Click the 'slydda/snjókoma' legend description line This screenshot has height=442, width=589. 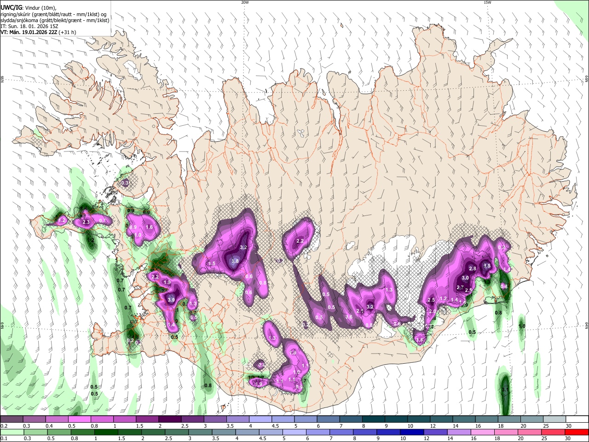(55, 20)
